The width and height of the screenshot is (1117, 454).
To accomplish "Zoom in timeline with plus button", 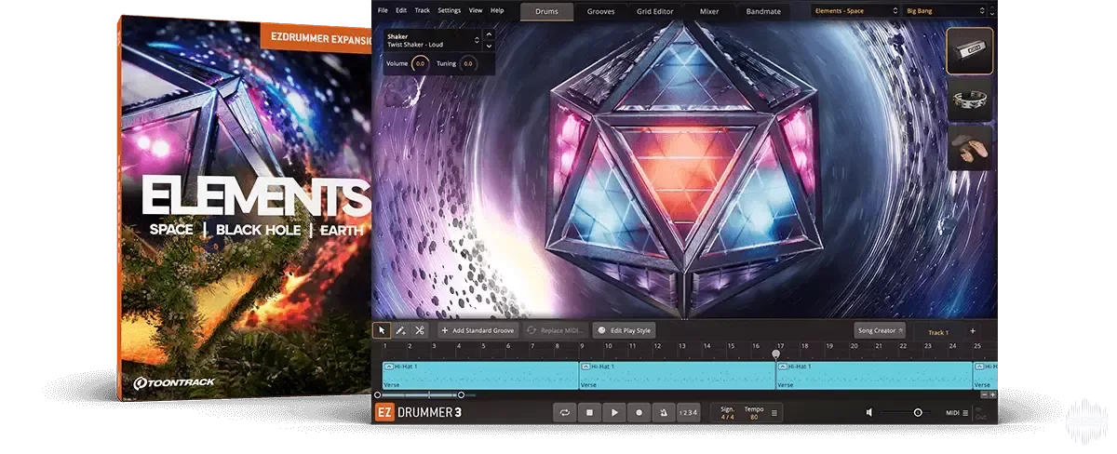I will click(x=992, y=394).
